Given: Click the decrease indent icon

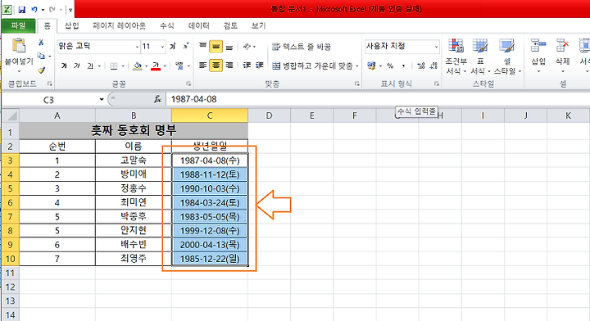Looking at the screenshot, I should click(x=247, y=66).
